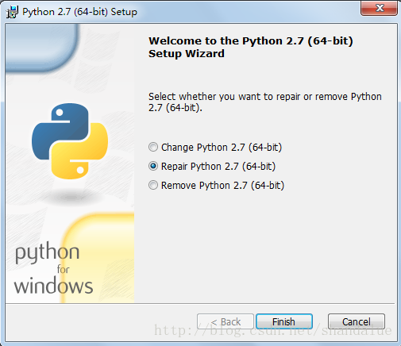
Task: Click the installer icon in title bar
Action: pos(12,12)
